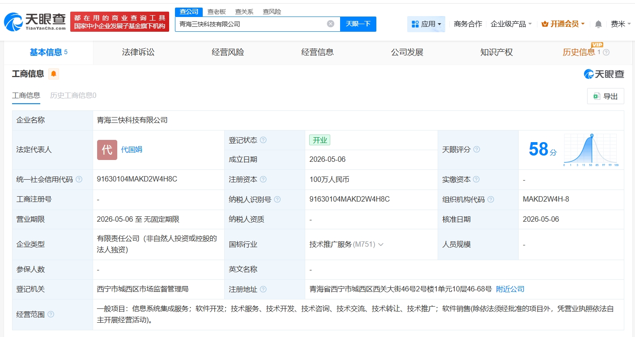Image resolution: width=635 pixels, height=337 pixels.
Task: Open the 费米 user menu
Action: click(x=621, y=24)
